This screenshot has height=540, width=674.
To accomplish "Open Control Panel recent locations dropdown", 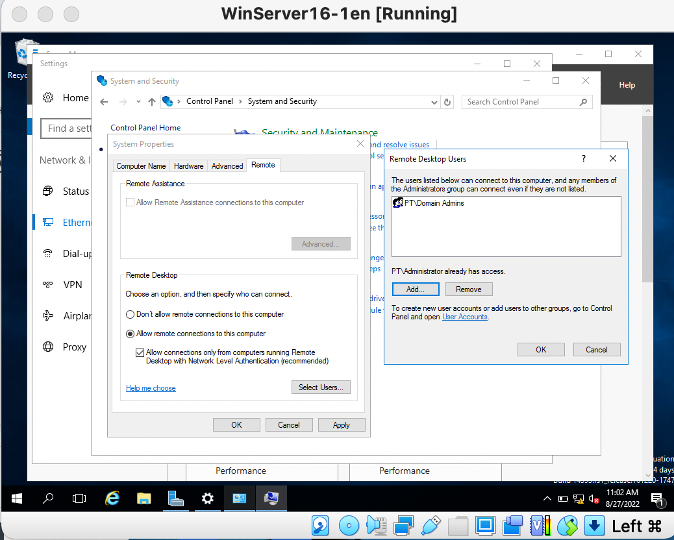I will click(x=138, y=102).
